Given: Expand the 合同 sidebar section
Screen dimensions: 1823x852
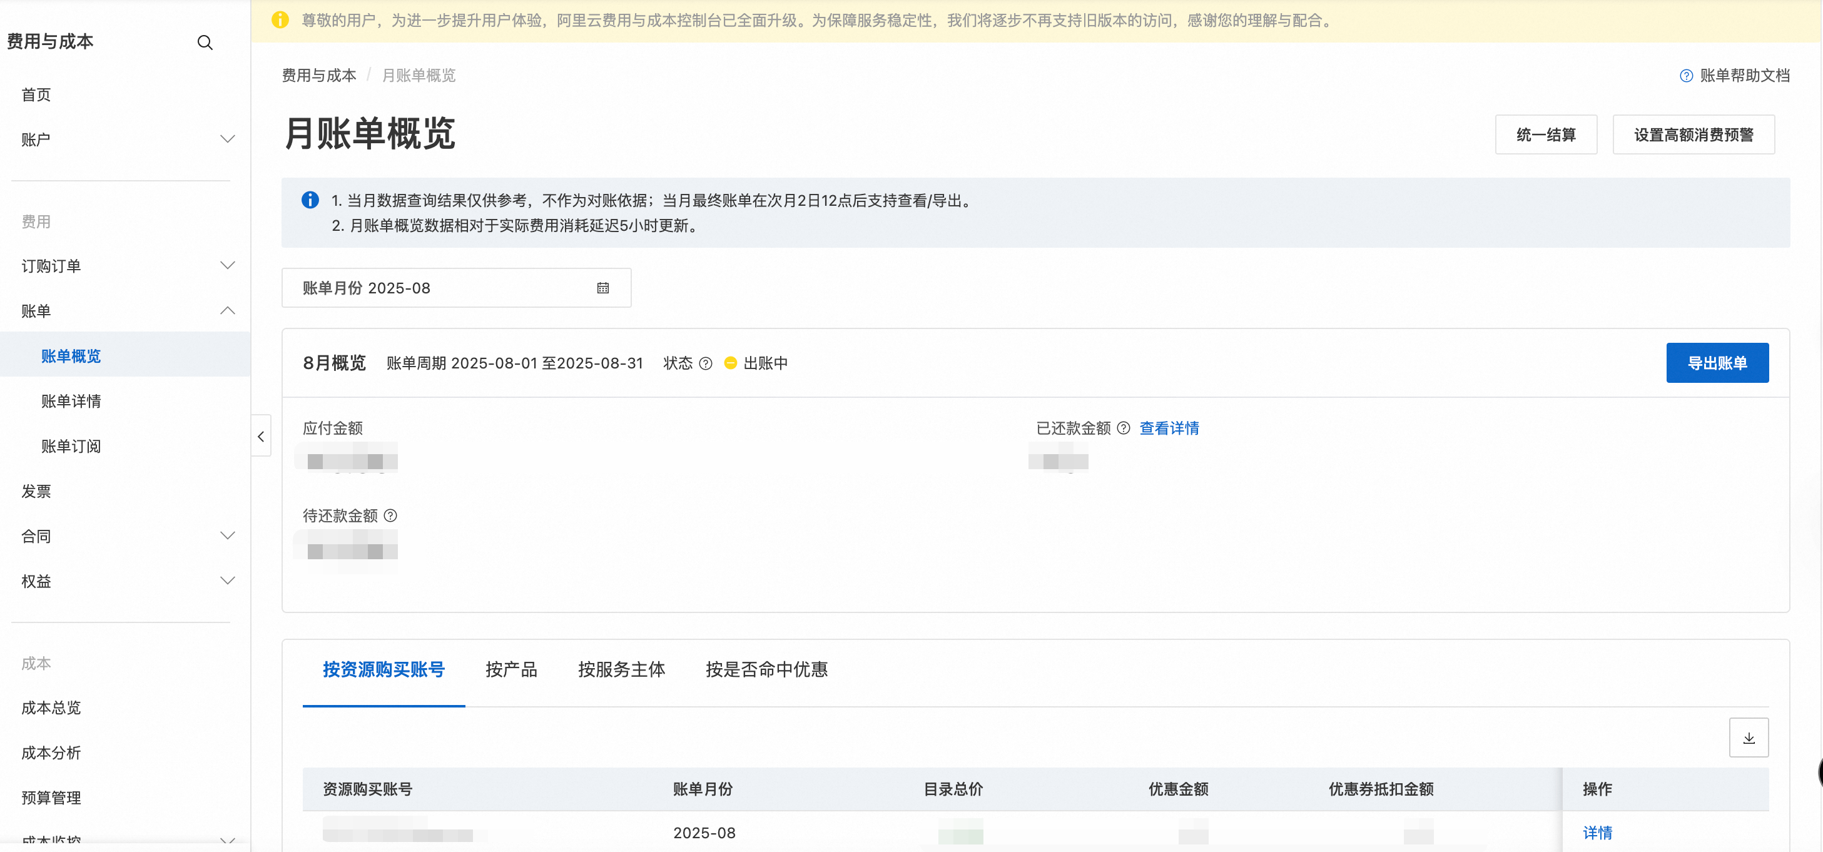Looking at the screenshot, I should pos(227,535).
